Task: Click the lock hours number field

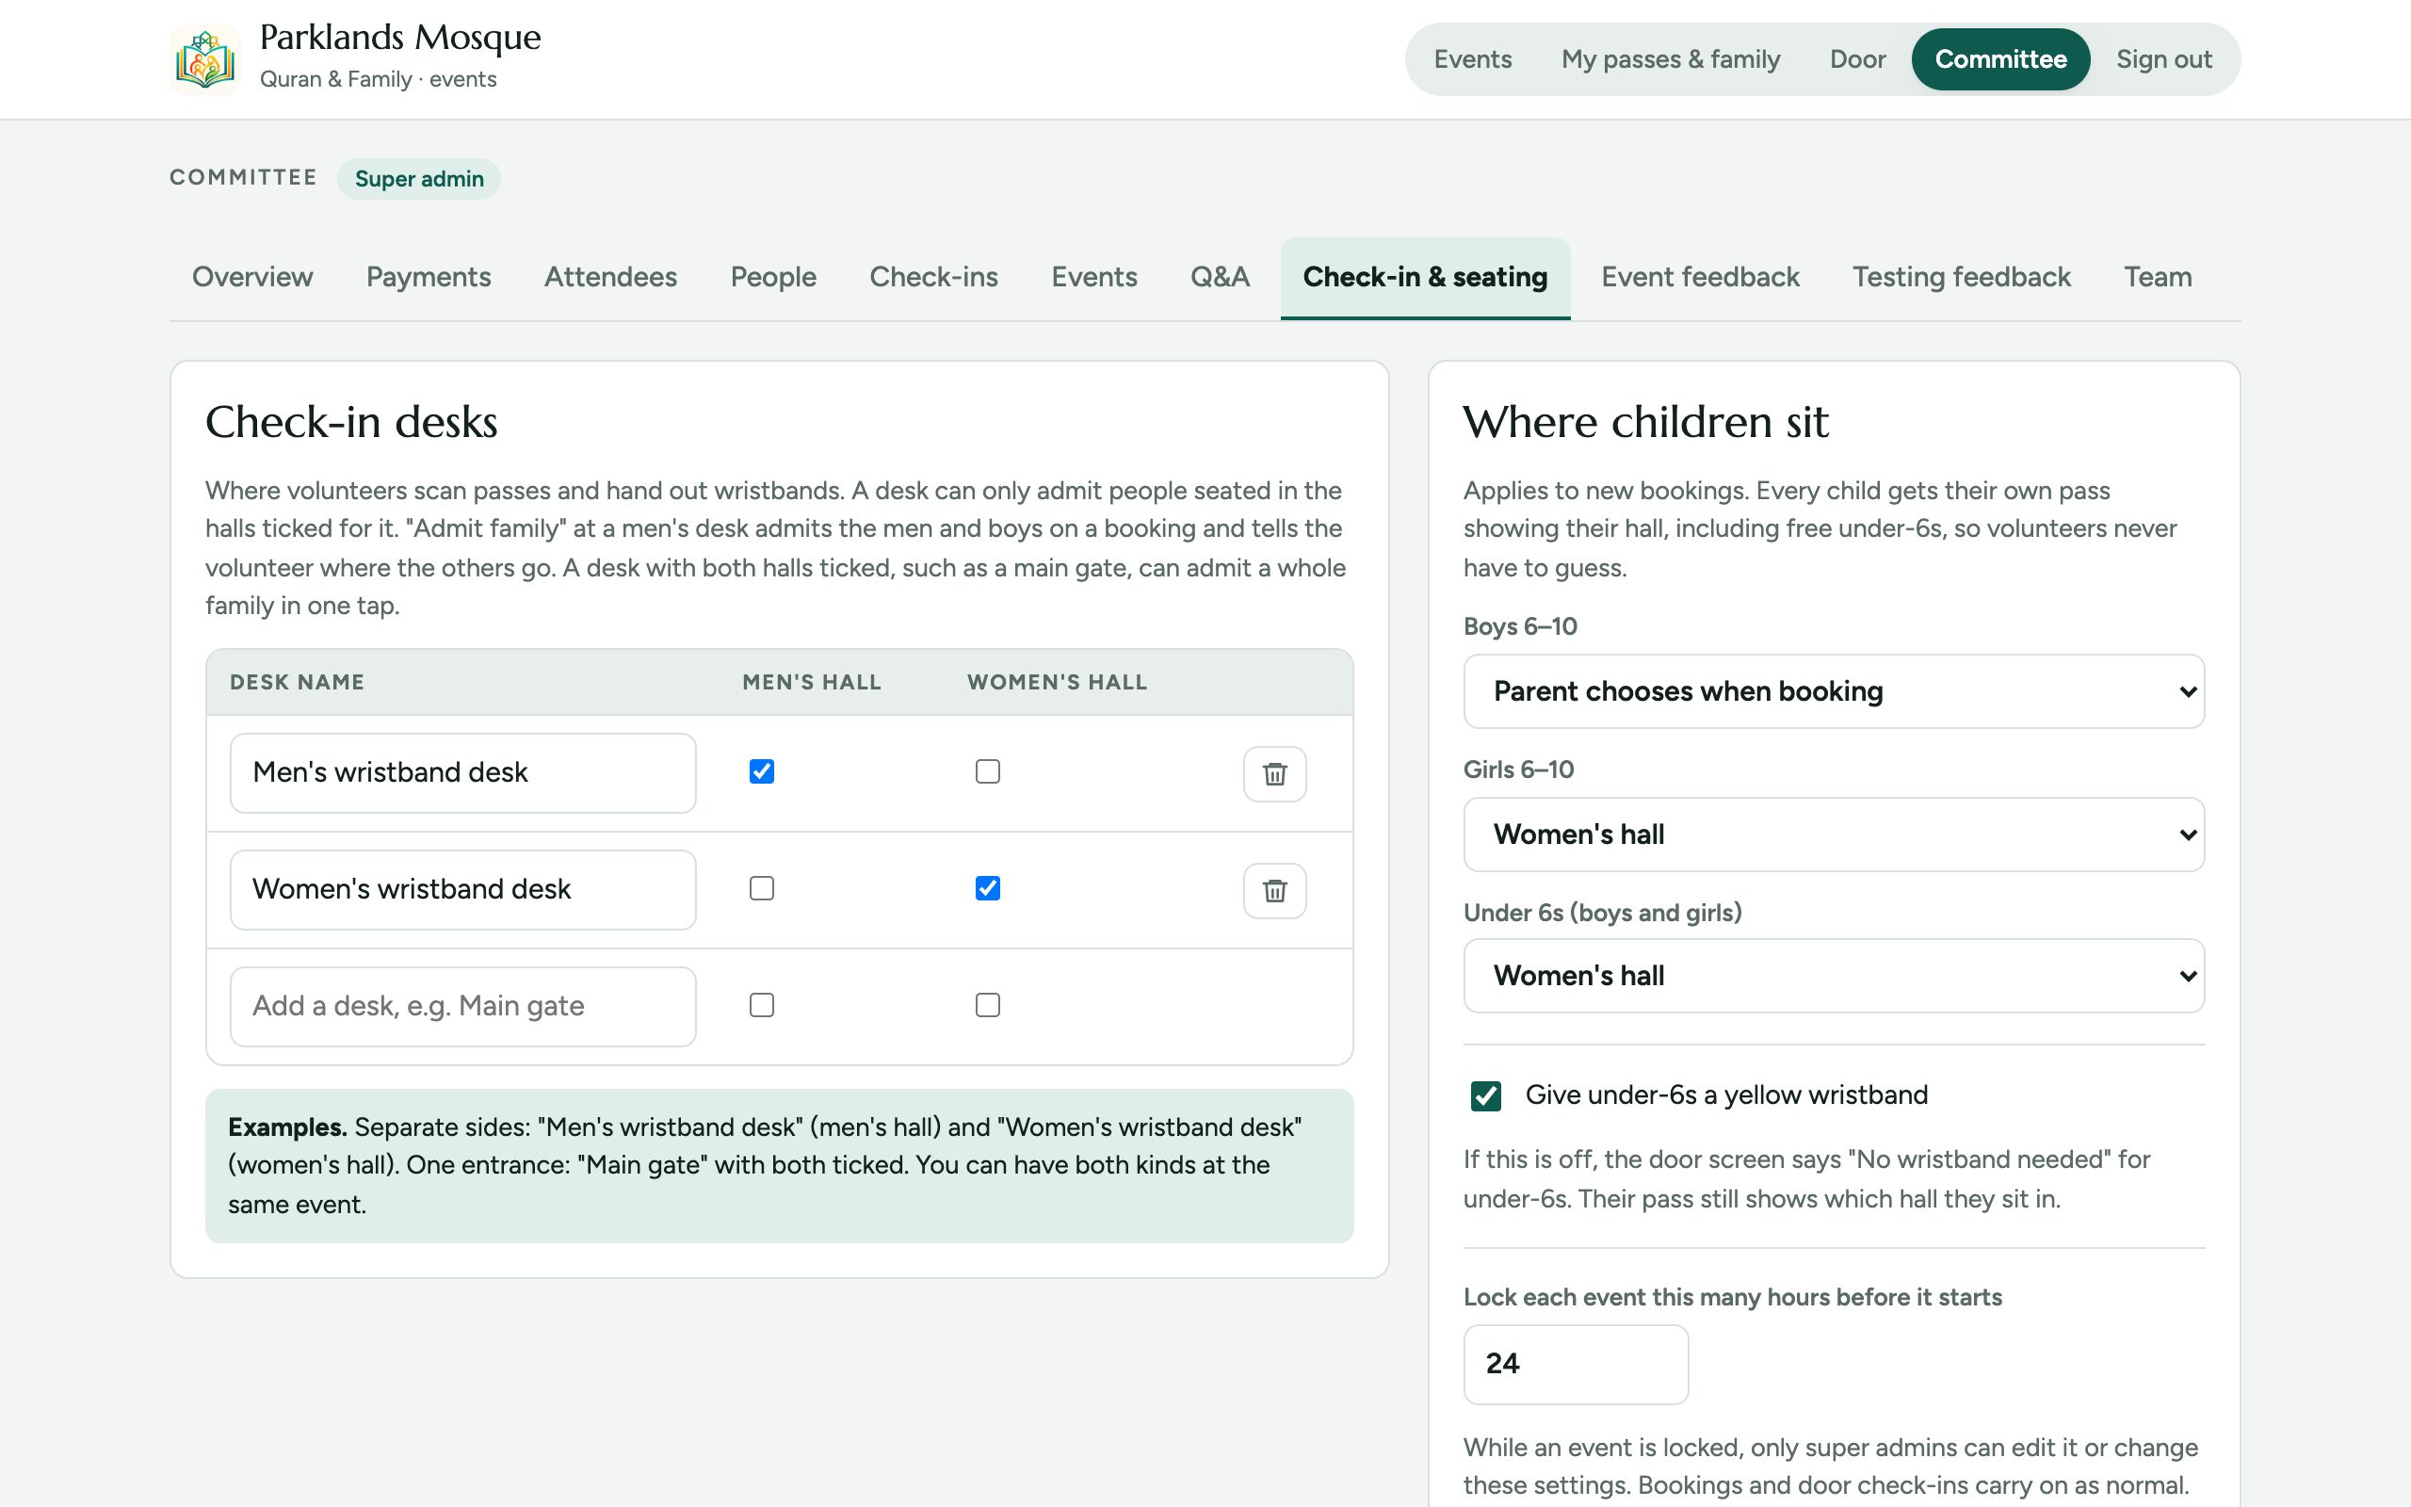Action: [x=1575, y=1365]
